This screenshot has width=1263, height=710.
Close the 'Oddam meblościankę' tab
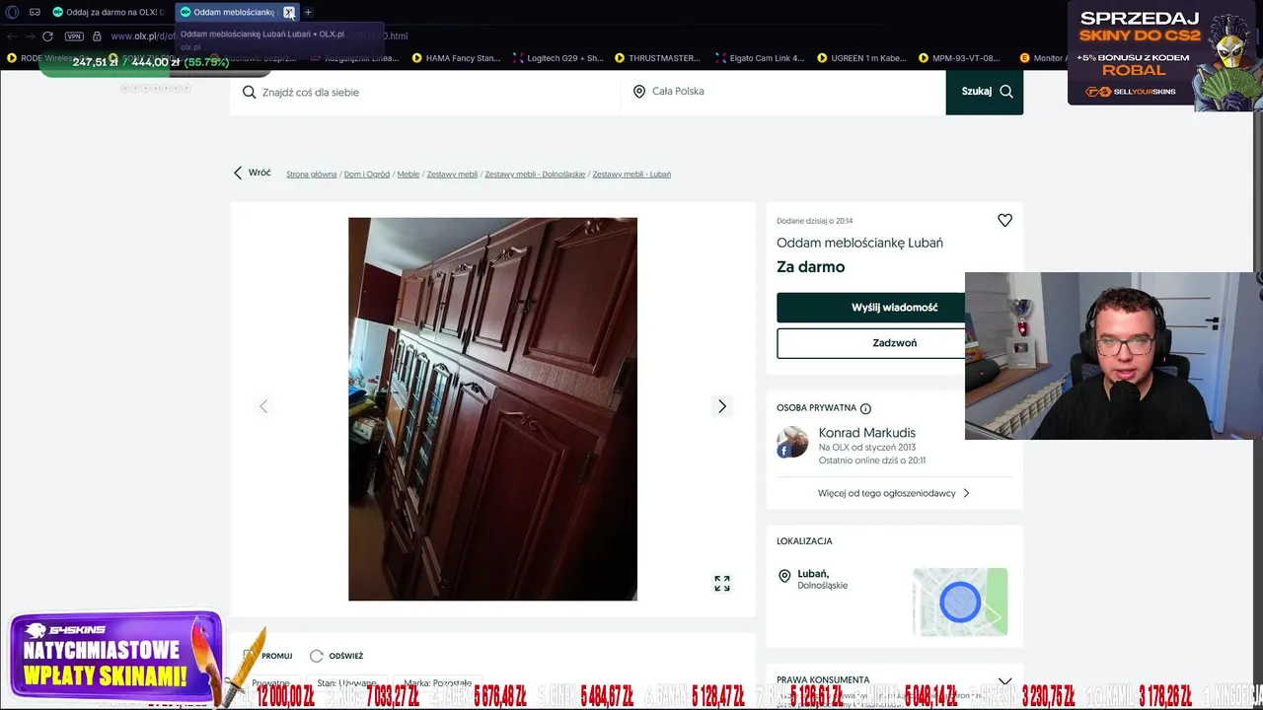coord(289,12)
